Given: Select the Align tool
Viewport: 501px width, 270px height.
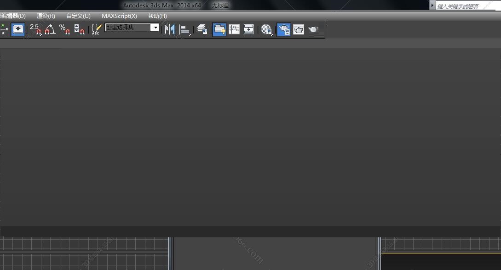Looking at the screenshot, I should [184, 30].
